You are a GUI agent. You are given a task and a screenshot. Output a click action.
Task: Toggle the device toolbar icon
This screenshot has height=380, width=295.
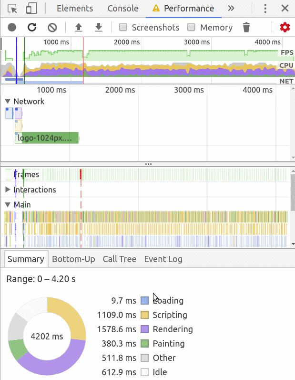pyautogui.click(x=31, y=9)
